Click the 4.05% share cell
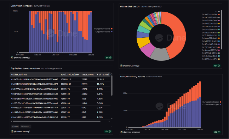Screen dimensions: 229x139 99,98
